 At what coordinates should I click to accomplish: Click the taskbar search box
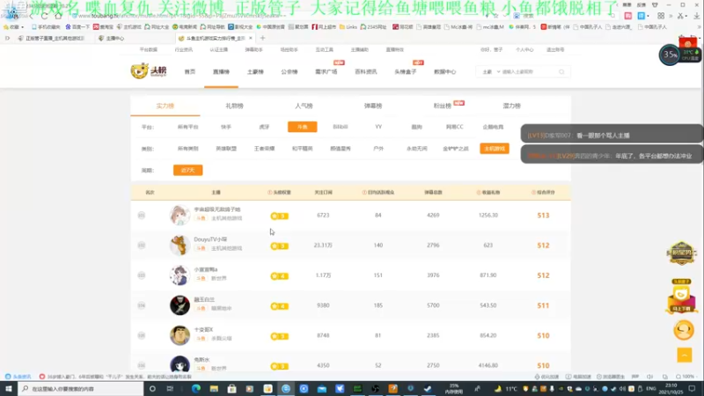(81, 388)
